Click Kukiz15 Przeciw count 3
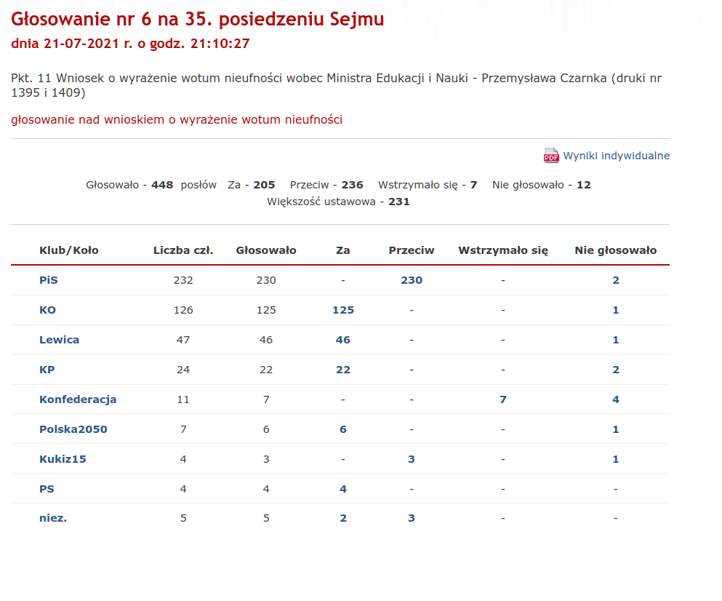The width and height of the screenshot is (722, 601). [412, 459]
